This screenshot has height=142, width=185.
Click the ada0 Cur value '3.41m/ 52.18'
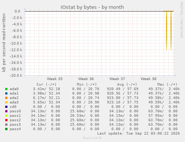(x=47, y=89)
